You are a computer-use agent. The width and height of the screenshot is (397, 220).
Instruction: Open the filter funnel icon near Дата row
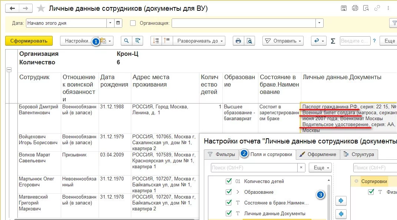(394, 23)
